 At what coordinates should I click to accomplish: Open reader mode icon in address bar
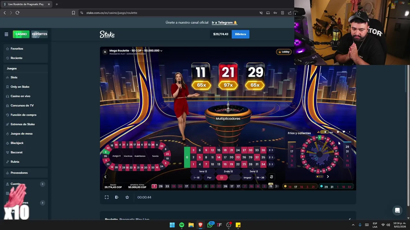click(282, 13)
